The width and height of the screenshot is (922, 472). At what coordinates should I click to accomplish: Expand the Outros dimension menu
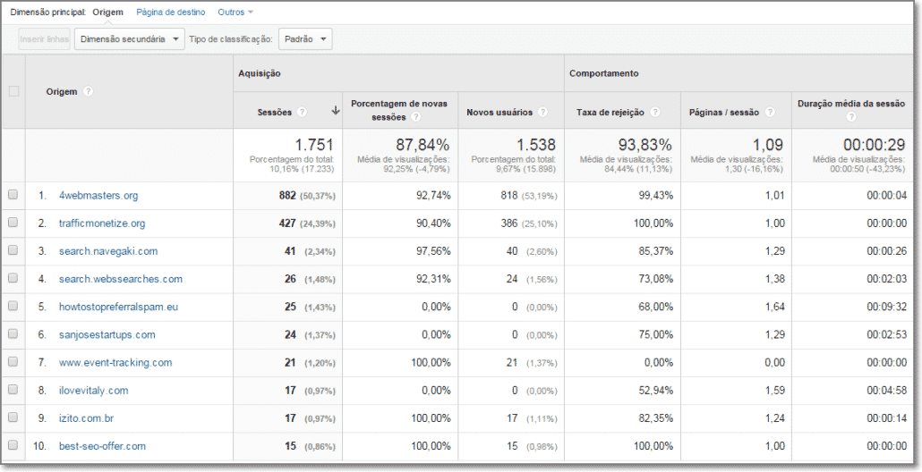point(235,12)
